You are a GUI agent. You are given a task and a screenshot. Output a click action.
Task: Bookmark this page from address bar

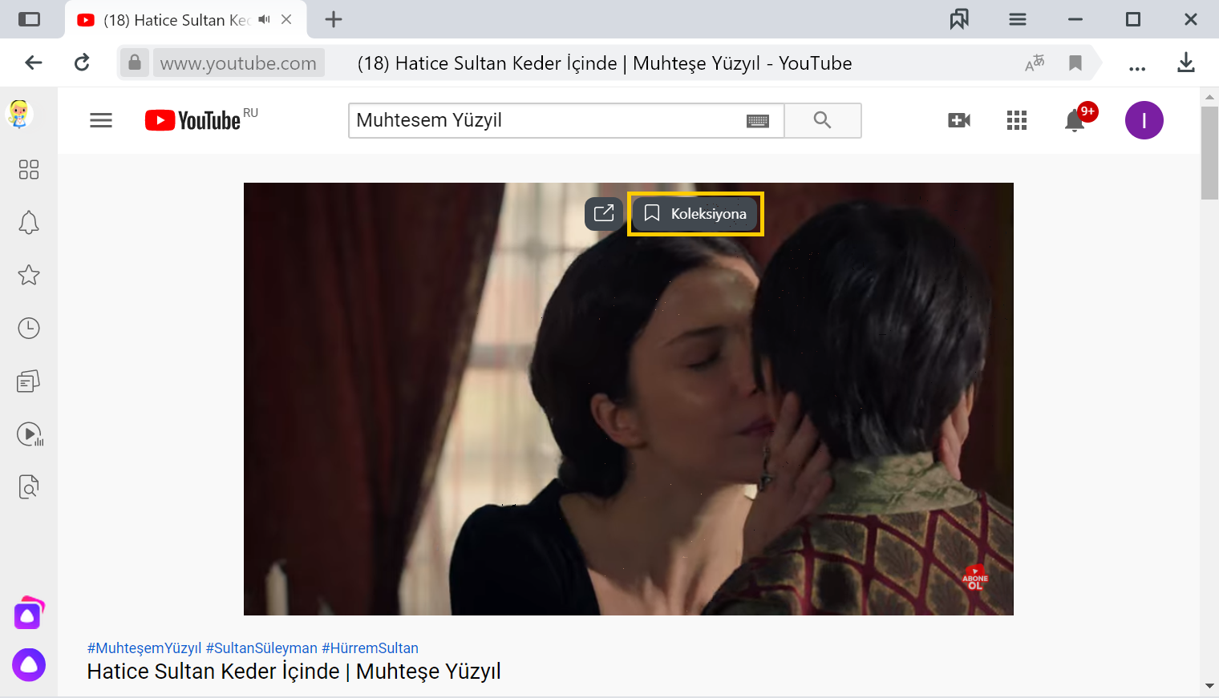click(1075, 63)
